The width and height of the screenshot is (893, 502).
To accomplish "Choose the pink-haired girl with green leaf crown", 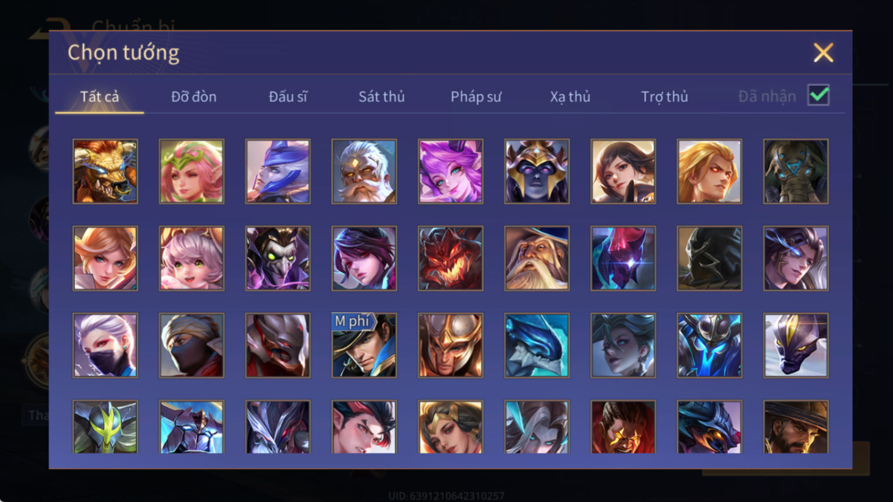I will click(192, 171).
